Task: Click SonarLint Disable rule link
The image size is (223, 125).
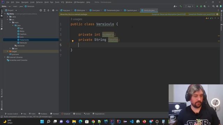Action: 202,14
